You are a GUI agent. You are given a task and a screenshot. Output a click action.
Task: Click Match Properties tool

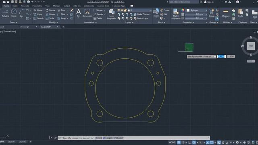pyautogui.click(x=176, y=14)
